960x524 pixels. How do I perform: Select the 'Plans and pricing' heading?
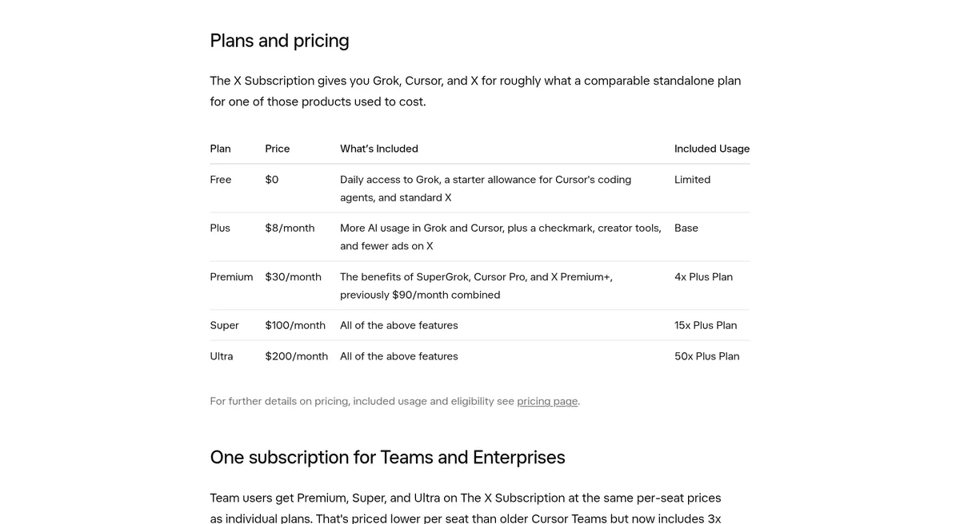tap(279, 41)
